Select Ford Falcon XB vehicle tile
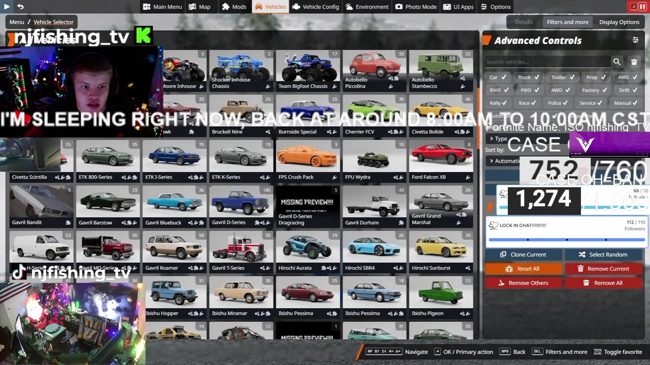 (x=441, y=161)
